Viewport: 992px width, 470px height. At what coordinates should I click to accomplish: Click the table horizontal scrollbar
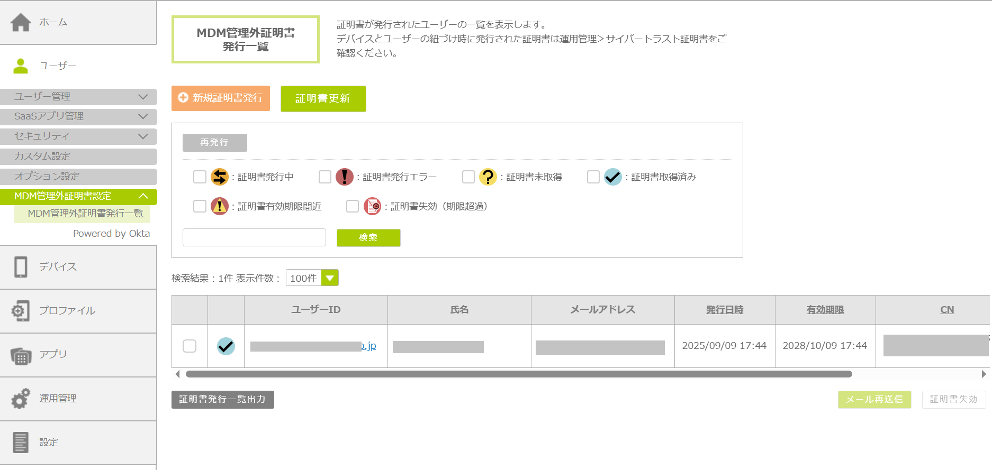519,374
